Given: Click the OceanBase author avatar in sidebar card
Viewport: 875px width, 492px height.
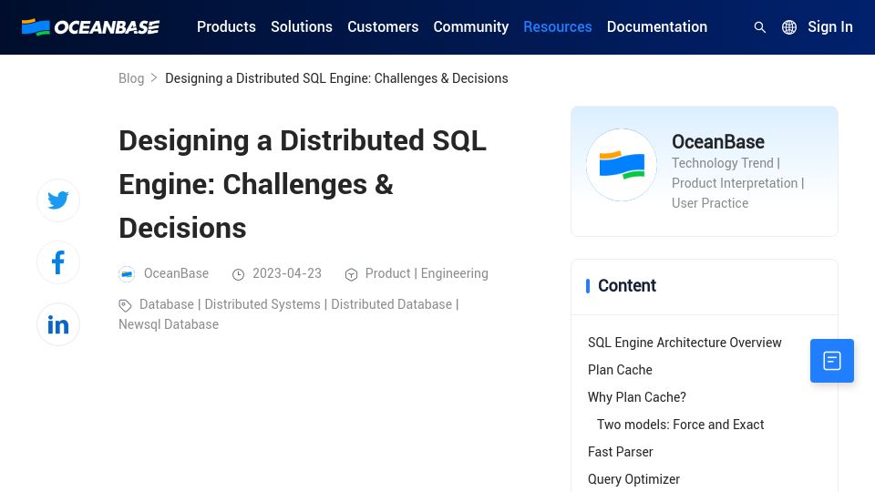Looking at the screenshot, I should point(621,165).
